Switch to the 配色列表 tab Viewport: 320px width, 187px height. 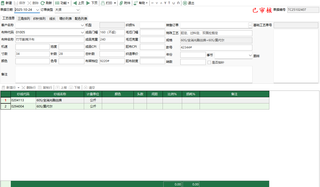click(81, 18)
